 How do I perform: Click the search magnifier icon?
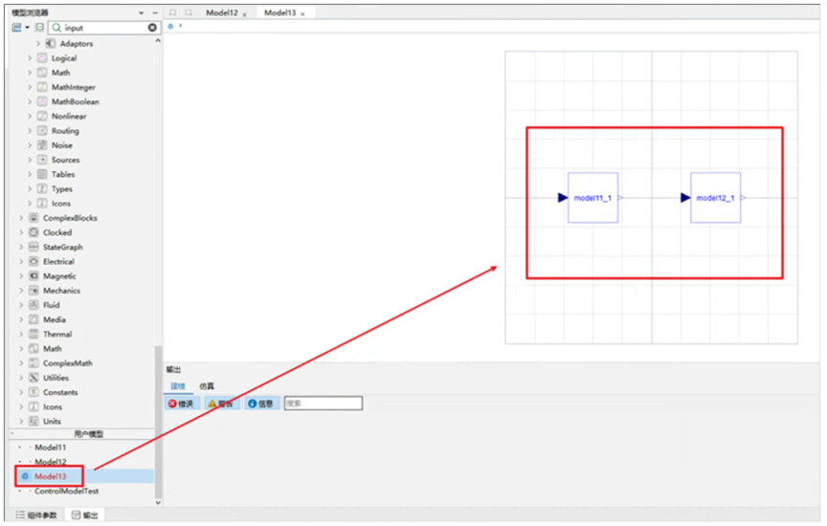click(x=56, y=28)
